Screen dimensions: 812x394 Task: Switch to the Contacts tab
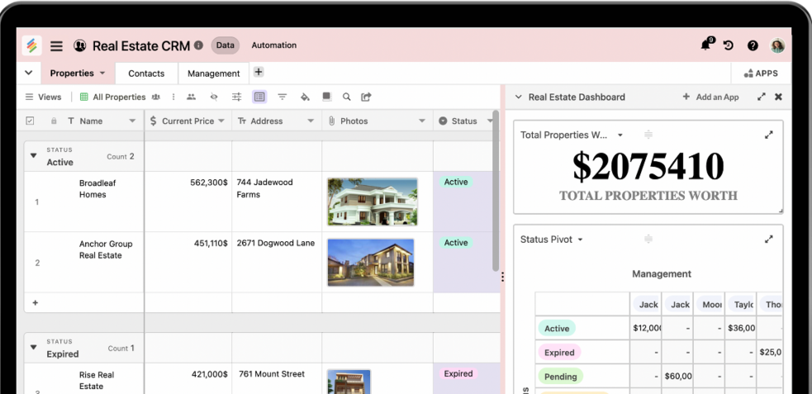click(x=146, y=74)
